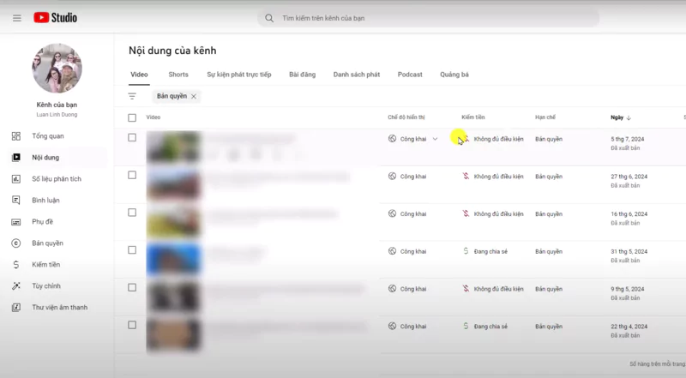686x378 pixels.
Task: Click in the Tìm kiếm trên kênh search field
Action: click(428, 18)
